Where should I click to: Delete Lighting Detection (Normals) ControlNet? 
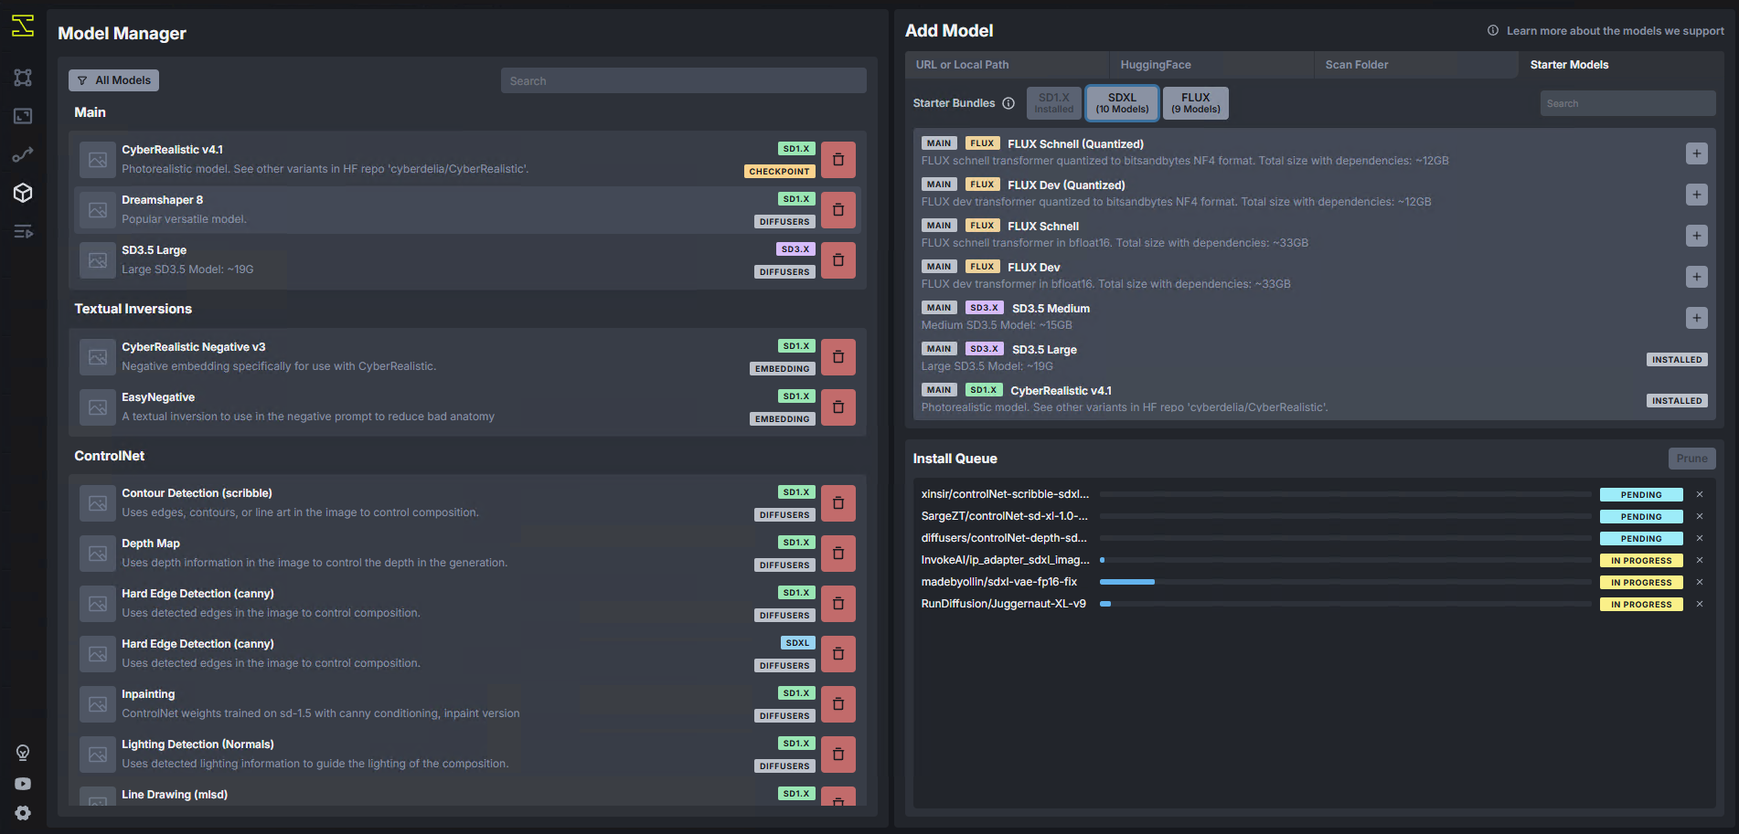838,755
